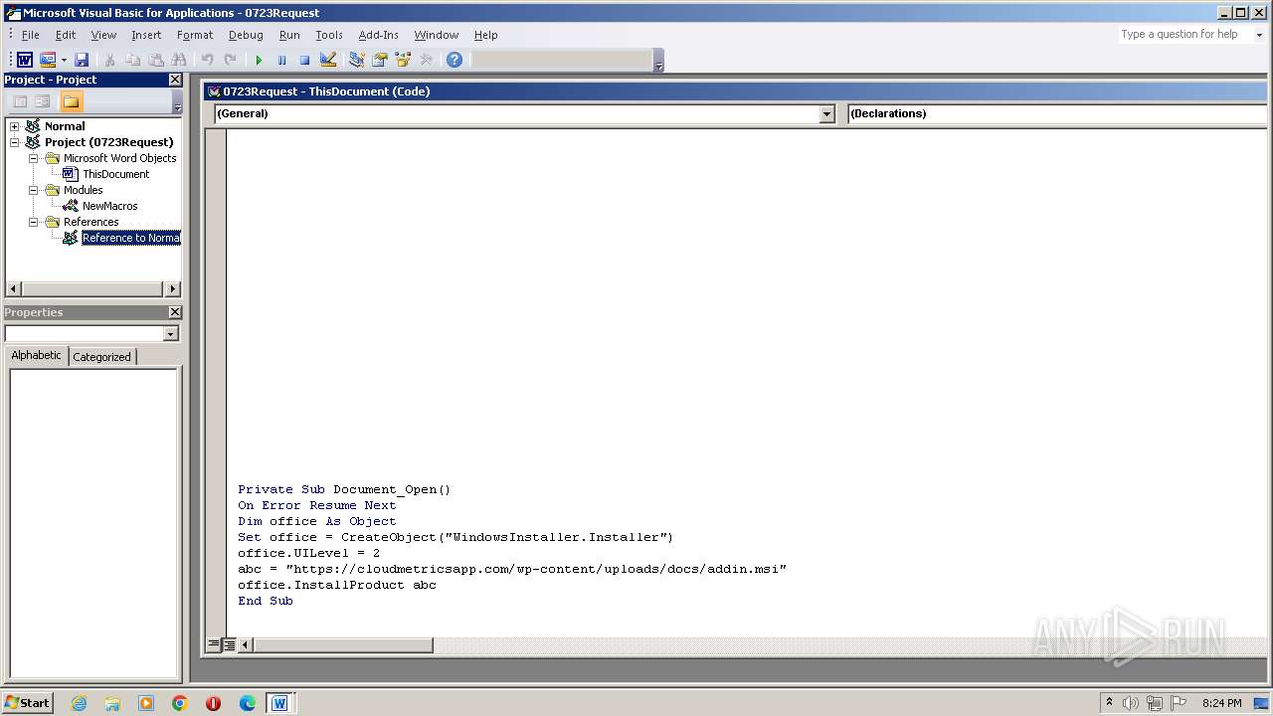
Task: Close the Properties panel
Action: [x=174, y=312]
